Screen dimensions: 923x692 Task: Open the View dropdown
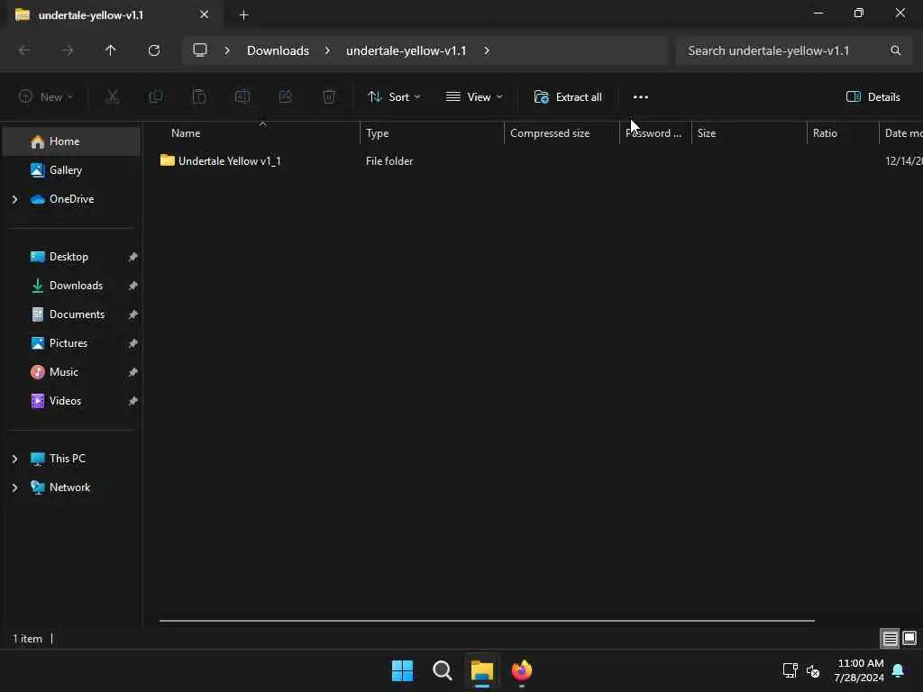(474, 97)
